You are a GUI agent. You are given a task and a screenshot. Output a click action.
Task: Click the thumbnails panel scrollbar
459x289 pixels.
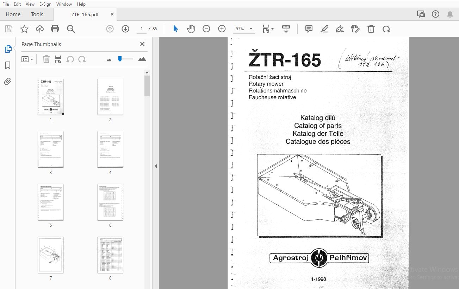pos(147,86)
